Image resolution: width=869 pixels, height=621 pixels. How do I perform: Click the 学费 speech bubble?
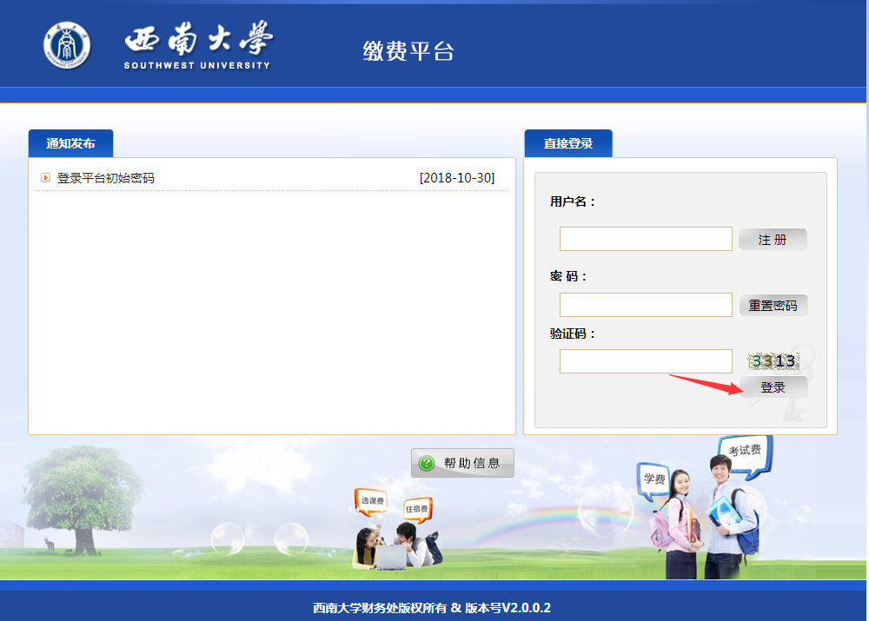coord(654,479)
